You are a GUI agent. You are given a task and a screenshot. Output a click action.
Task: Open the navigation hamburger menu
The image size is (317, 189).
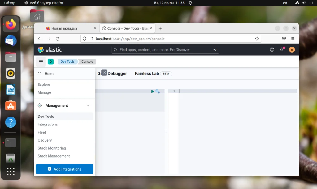[x=41, y=62]
